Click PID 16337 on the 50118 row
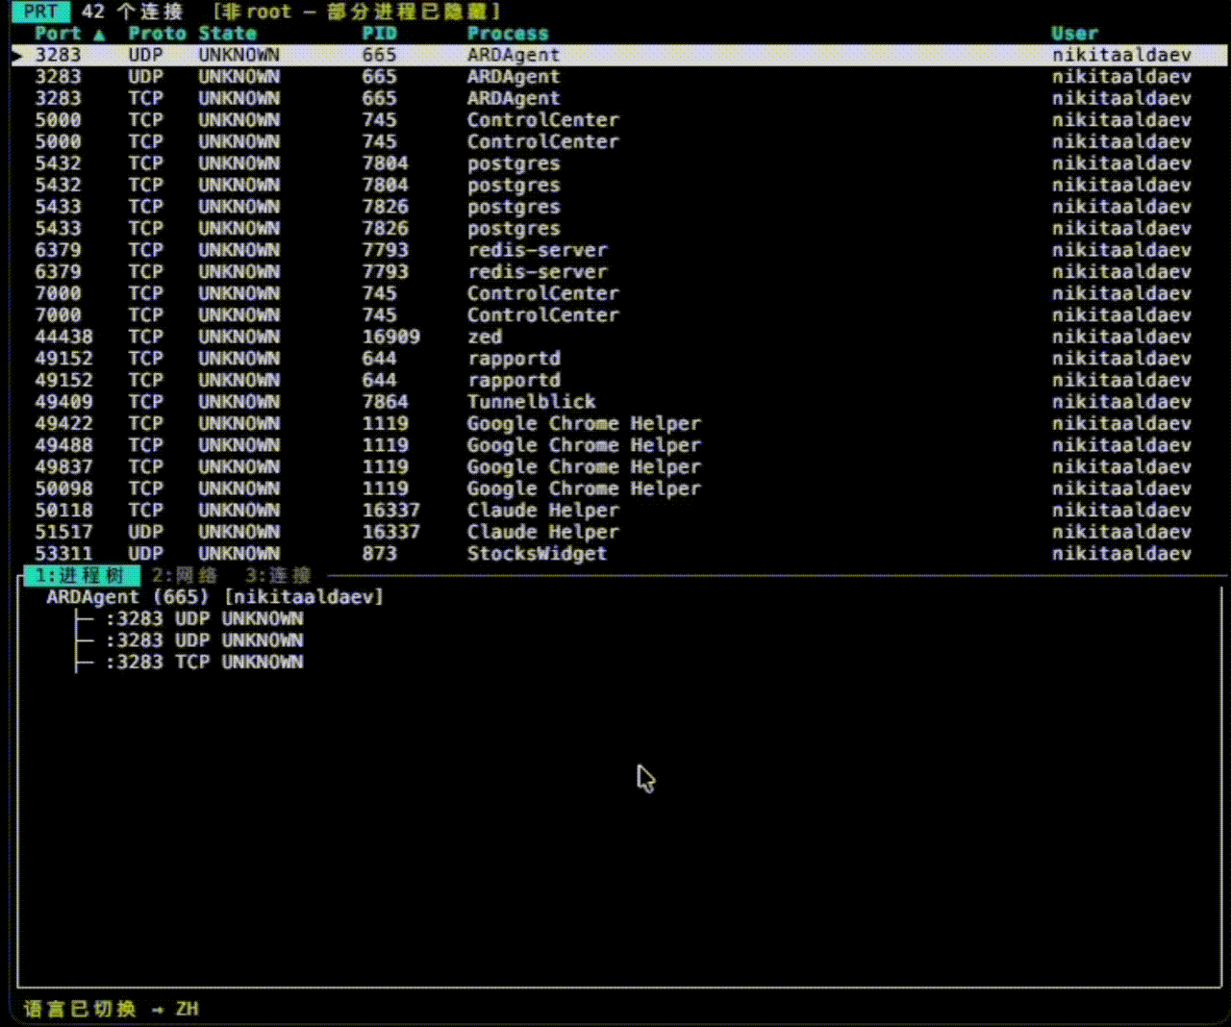Image resolution: width=1231 pixels, height=1027 pixels. click(390, 511)
